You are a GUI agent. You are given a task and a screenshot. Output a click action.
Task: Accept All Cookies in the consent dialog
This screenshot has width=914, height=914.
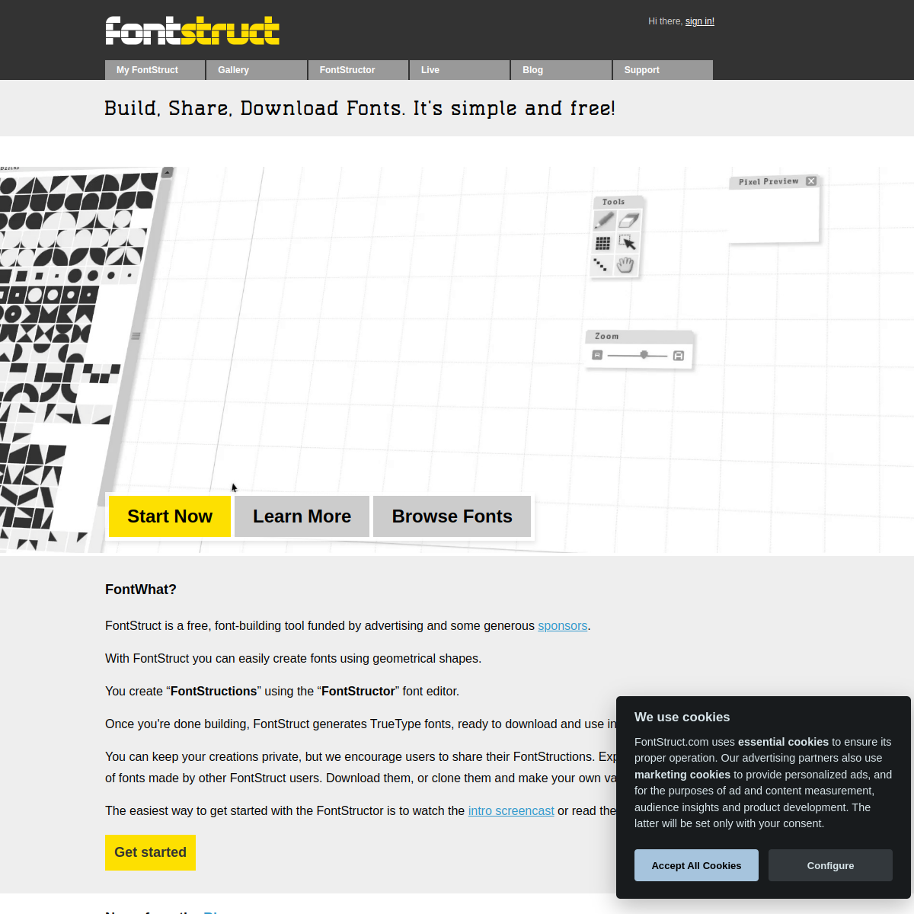point(695,865)
